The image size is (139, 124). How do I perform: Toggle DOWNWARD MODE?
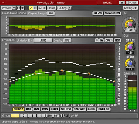[112, 13]
